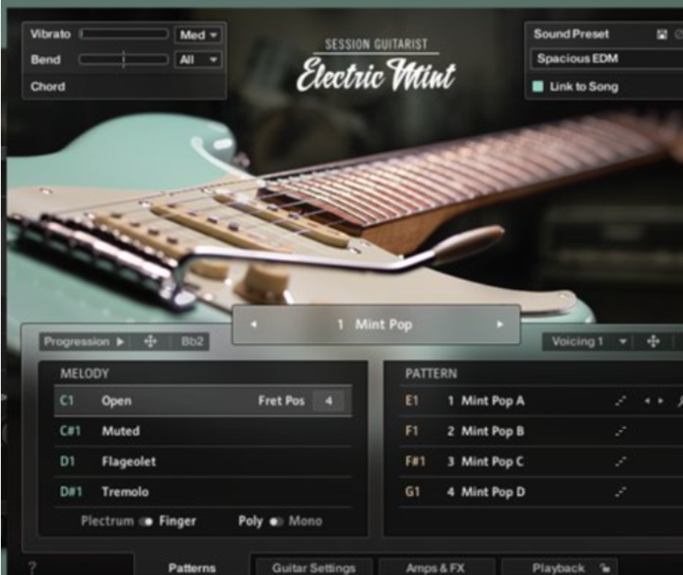Click the PATTERN section header
This screenshot has width=683, height=575.
click(x=431, y=374)
